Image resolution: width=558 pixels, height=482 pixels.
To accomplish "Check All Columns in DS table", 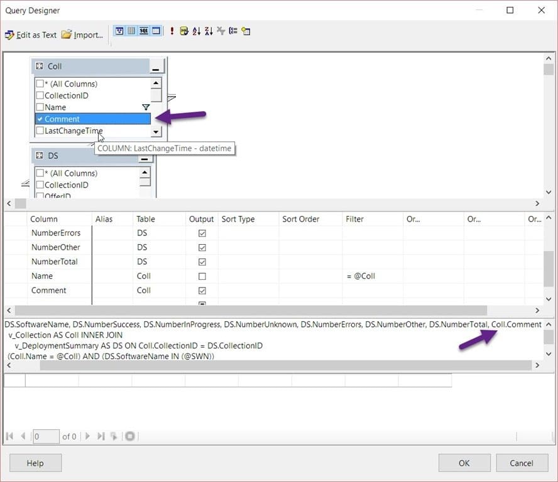I will 40,173.
